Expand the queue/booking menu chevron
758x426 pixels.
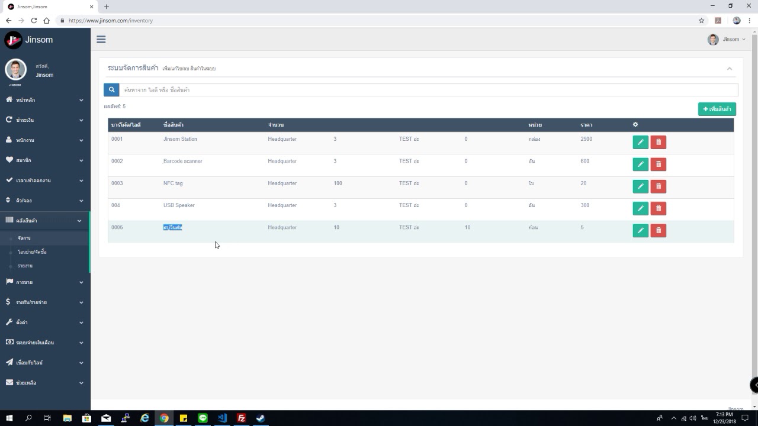pos(81,201)
